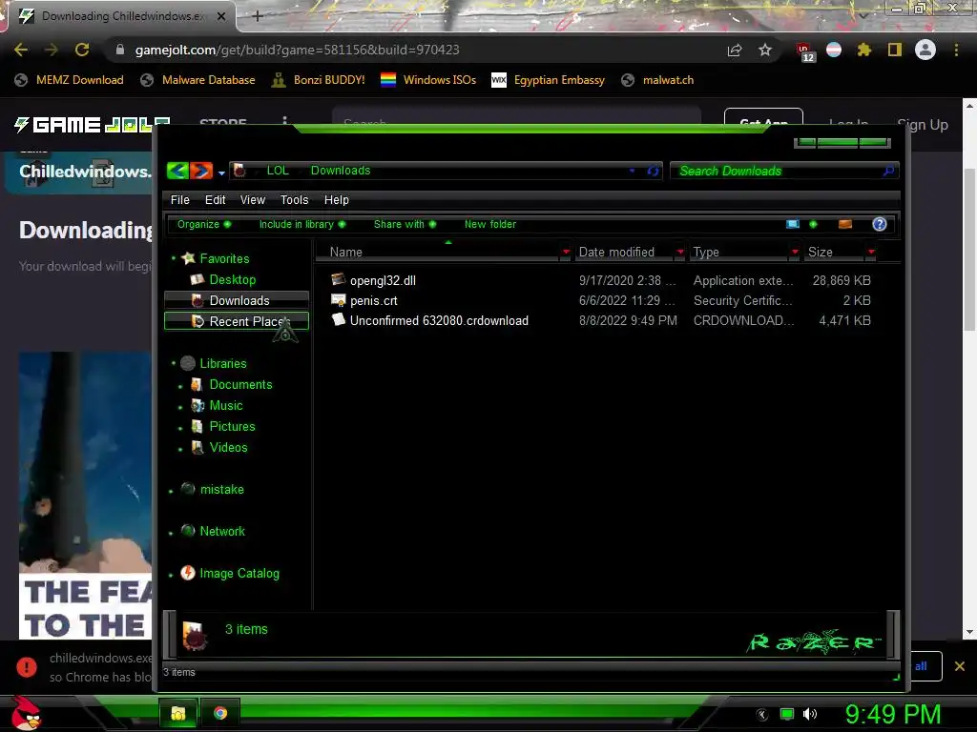Toggle the preview pane icon
Image resolution: width=977 pixels, height=732 pixels.
pos(845,224)
